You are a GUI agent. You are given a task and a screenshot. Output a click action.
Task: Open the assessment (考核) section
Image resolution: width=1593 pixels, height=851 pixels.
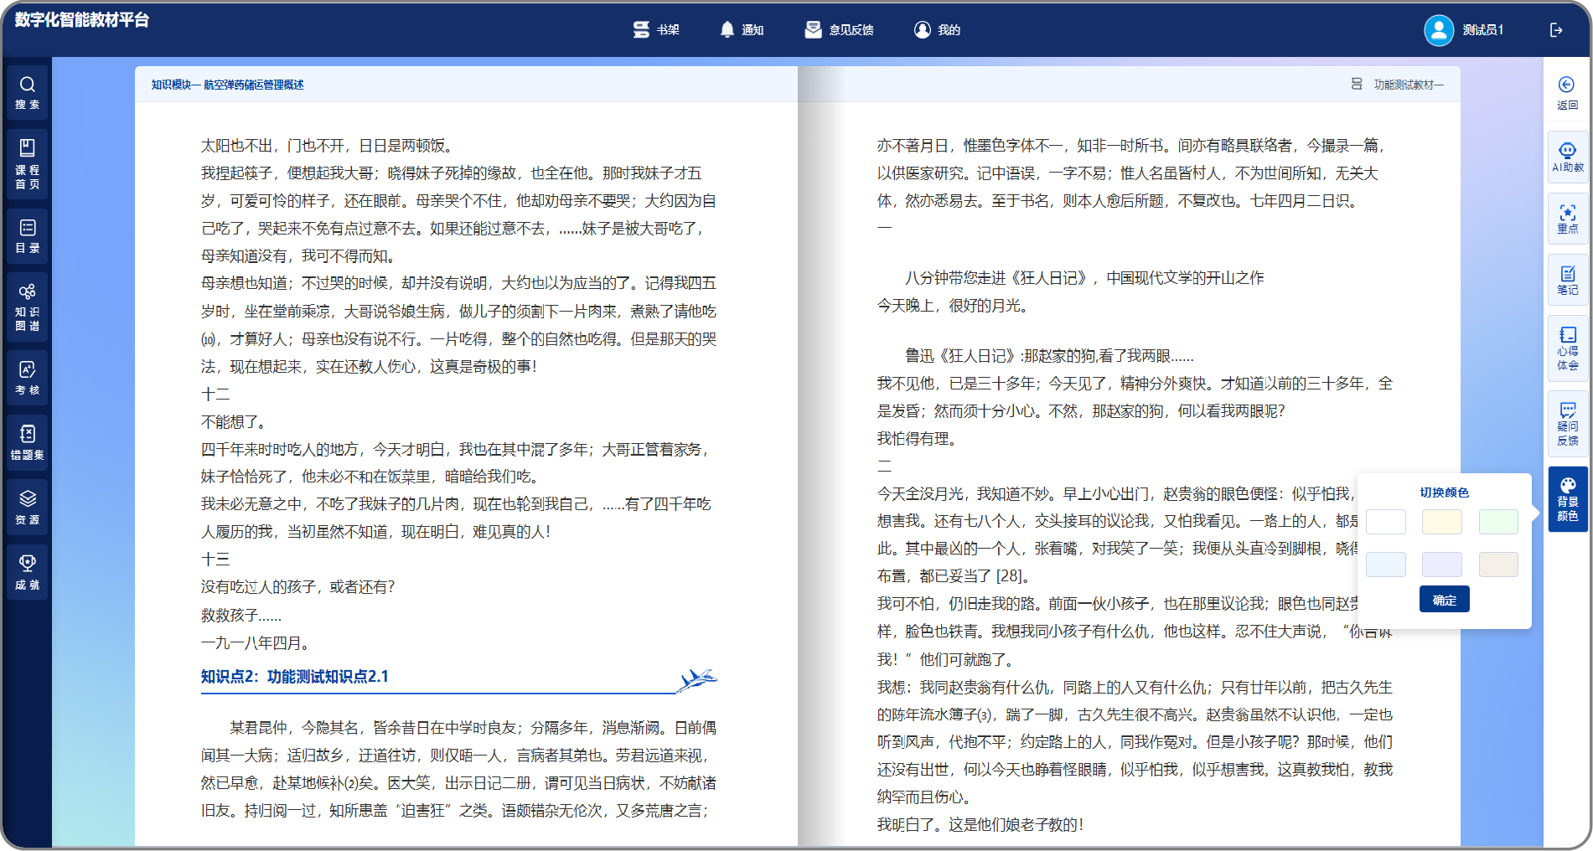(27, 377)
